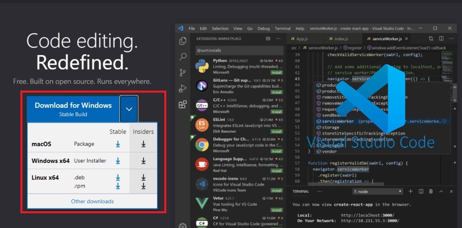Open the Terminal menu in the menu bar
Screen dimensions: 462x228
[283, 28]
